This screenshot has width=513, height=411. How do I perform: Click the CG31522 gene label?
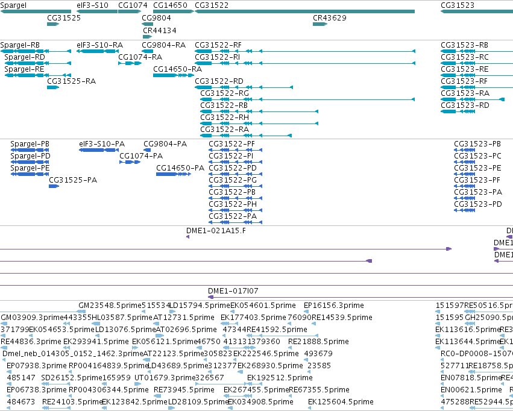212,5
